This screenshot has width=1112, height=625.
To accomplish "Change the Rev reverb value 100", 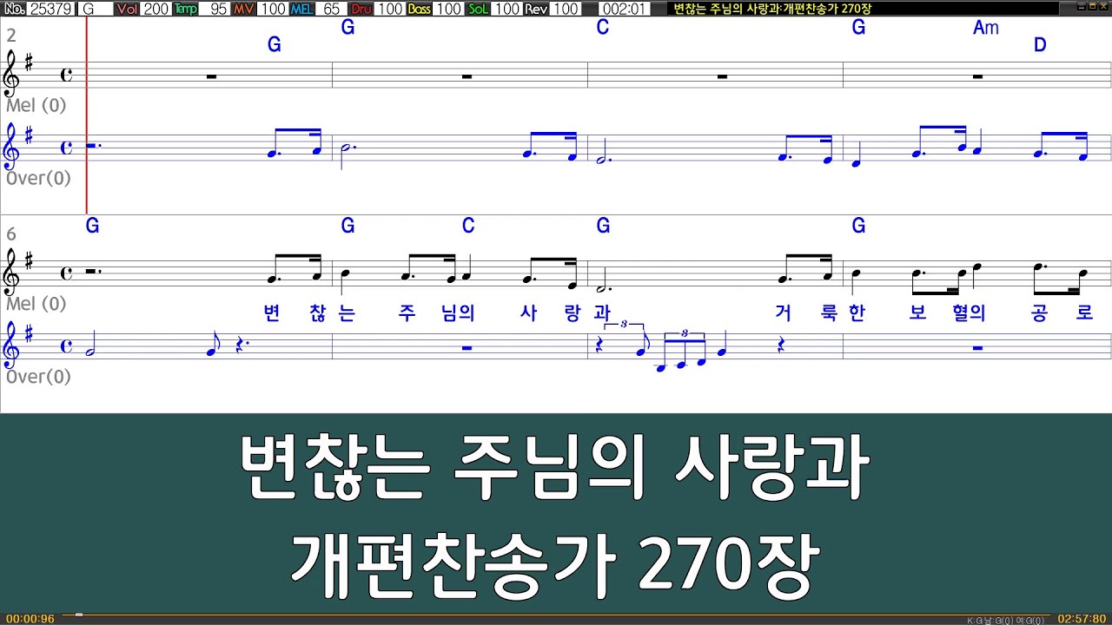I will point(565,9).
